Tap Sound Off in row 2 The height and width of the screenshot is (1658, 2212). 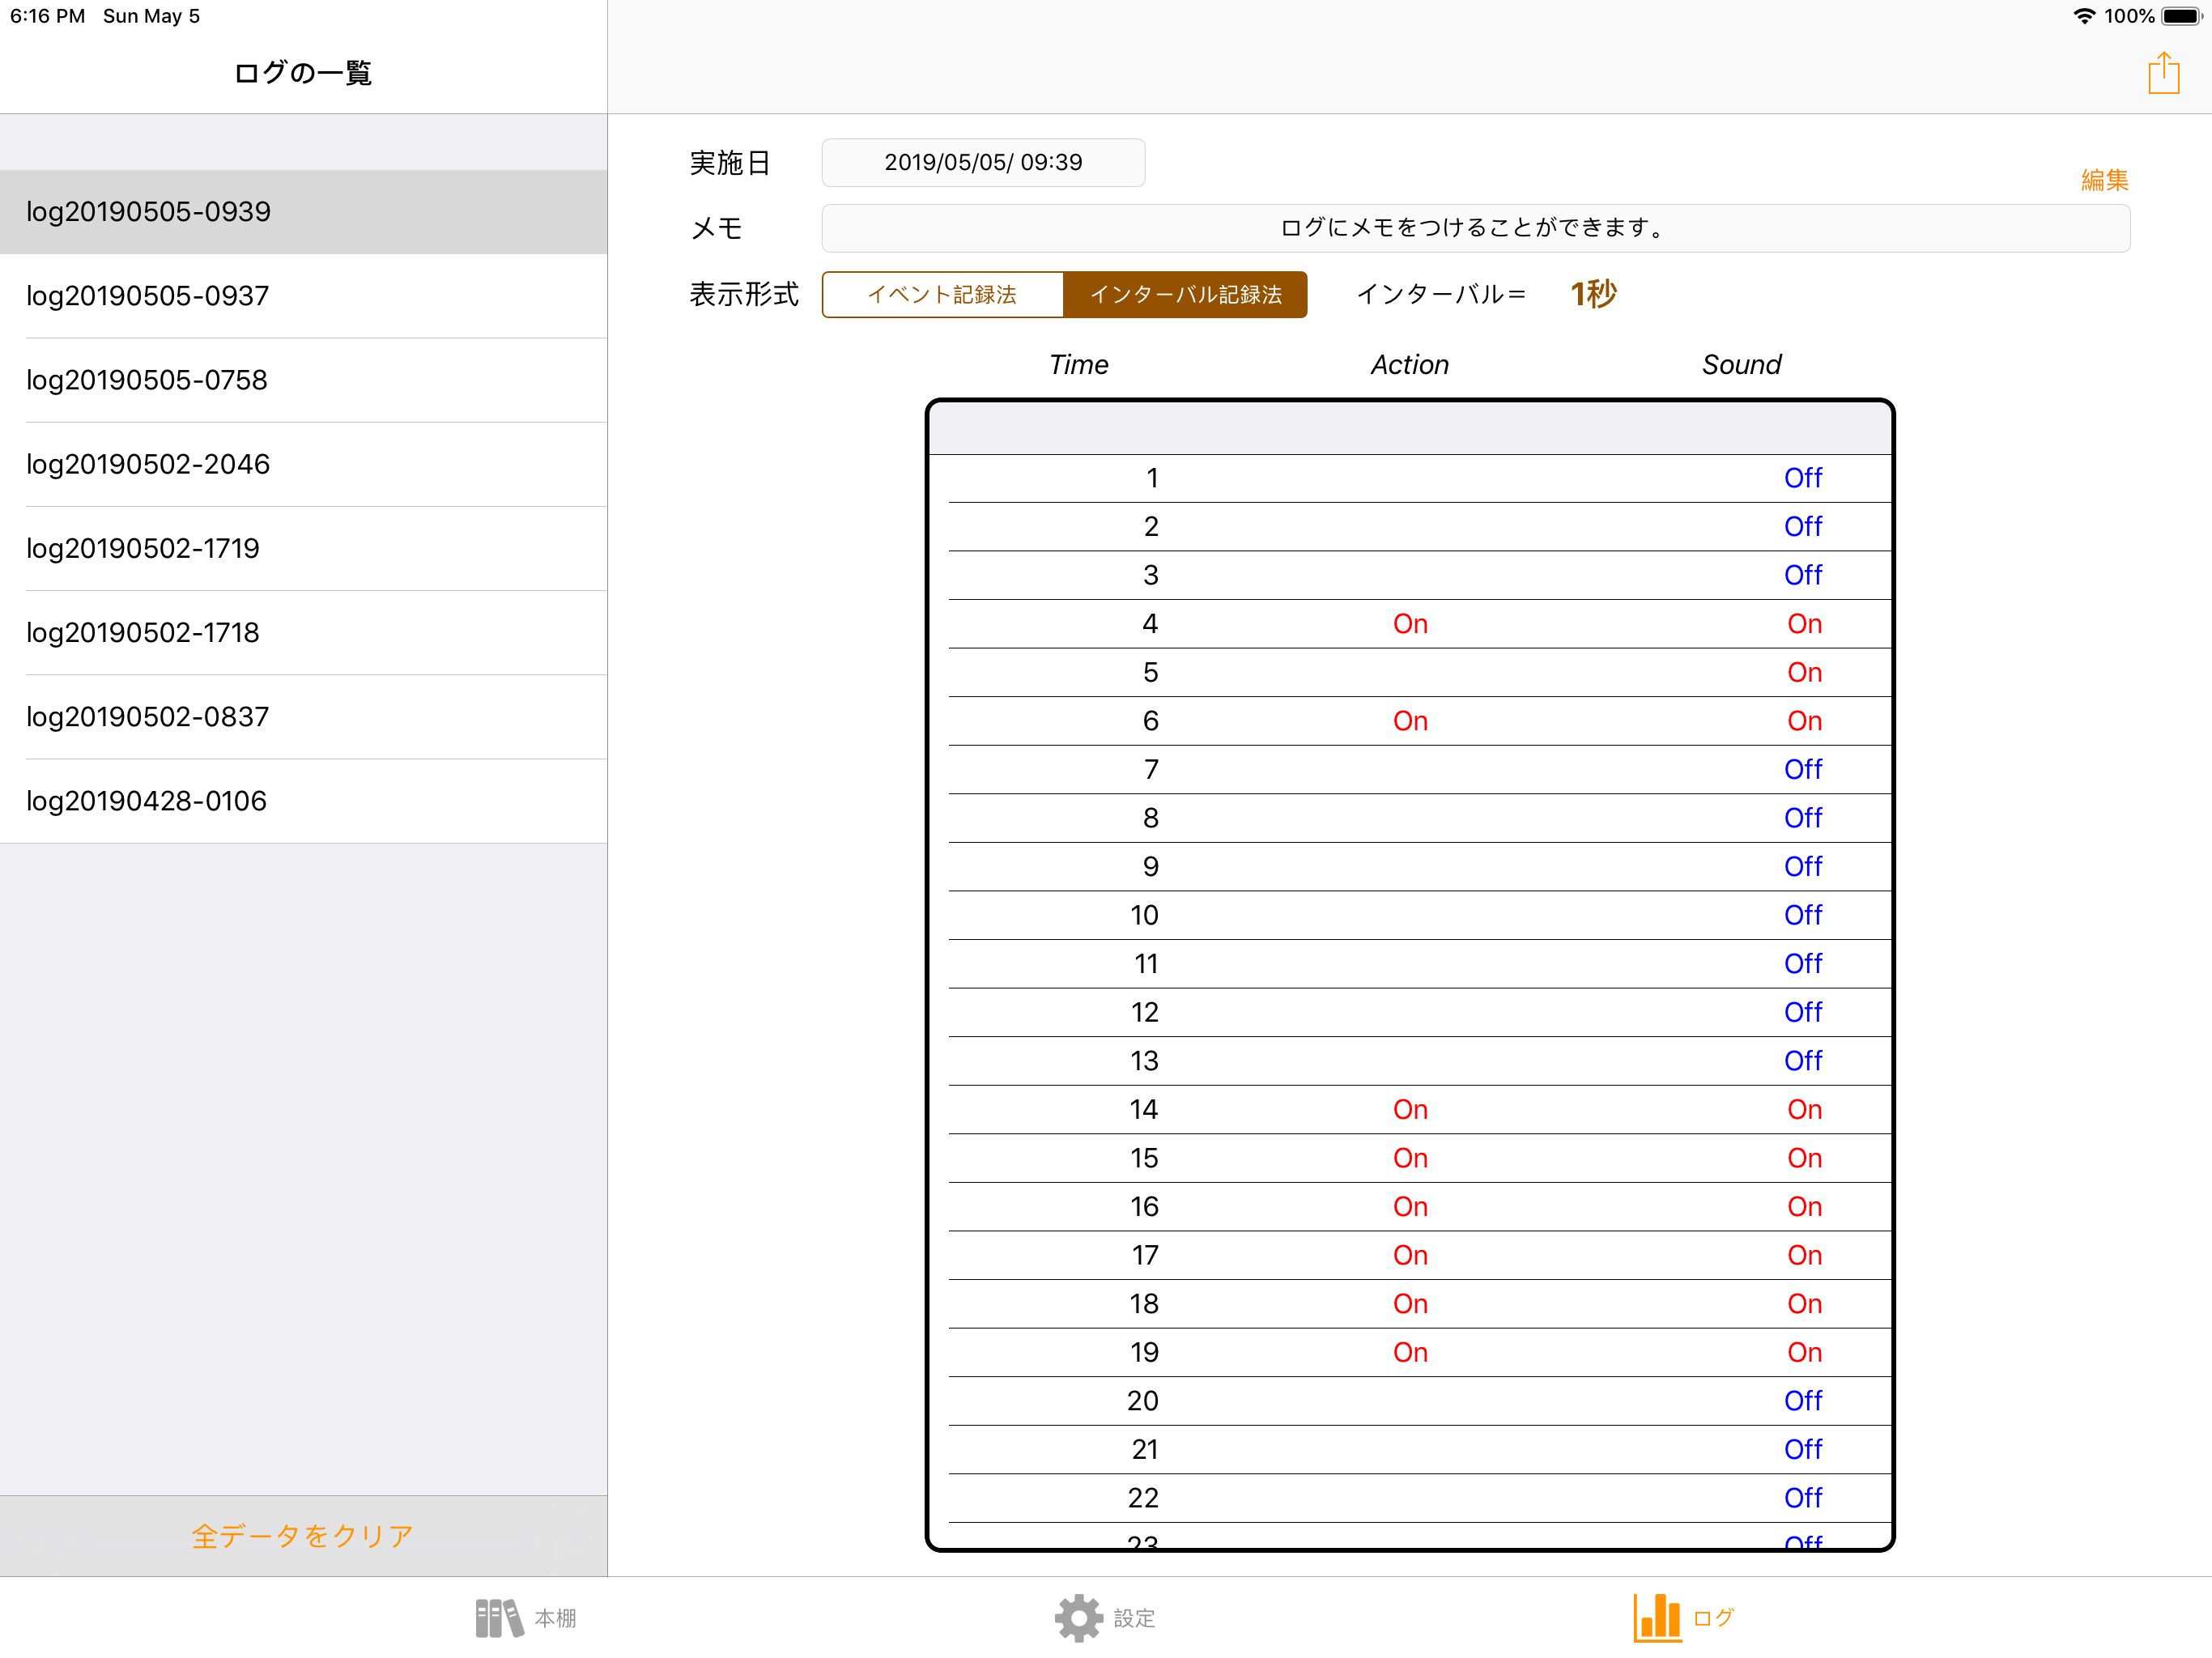1803,526
